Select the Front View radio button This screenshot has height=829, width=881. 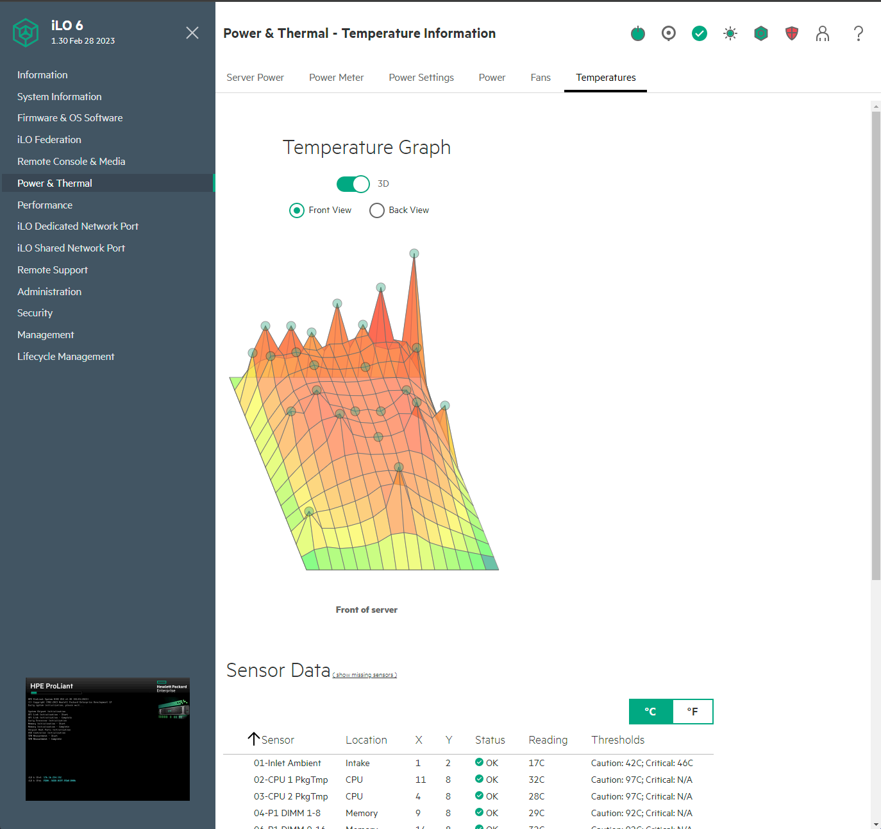coord(297,210)
